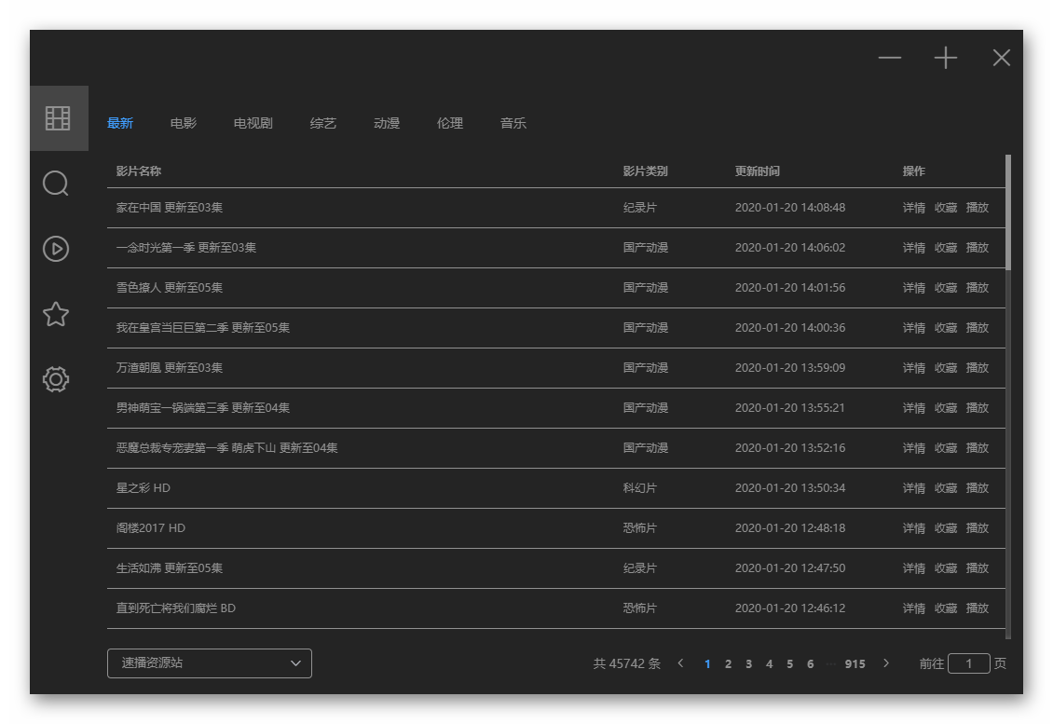Expand the 速播资源站 source dropdown
Image resolution: width=1053 pixels, height=724 pixels.
(210, 663)
